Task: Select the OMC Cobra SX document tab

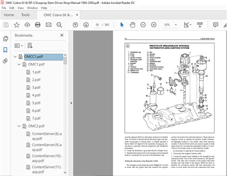Action: click(58, 15)
